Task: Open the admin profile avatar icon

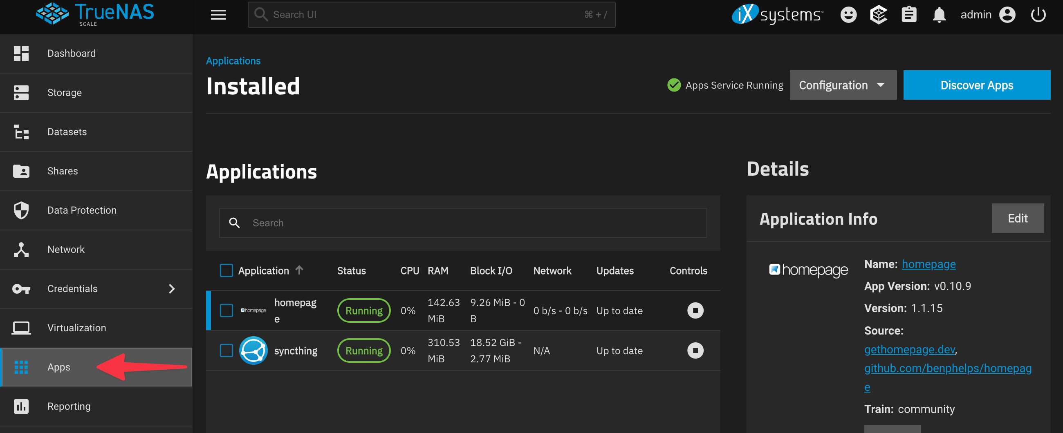Action: coord(1008,14)
